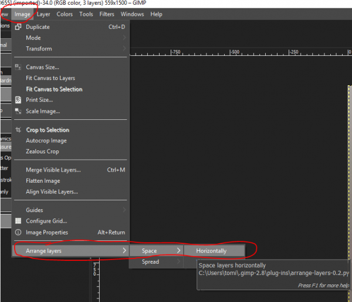Expand the Space submenu

coord(156,251)
